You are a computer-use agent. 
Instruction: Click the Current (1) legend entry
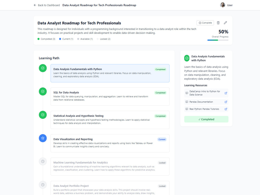coord(66,39)
